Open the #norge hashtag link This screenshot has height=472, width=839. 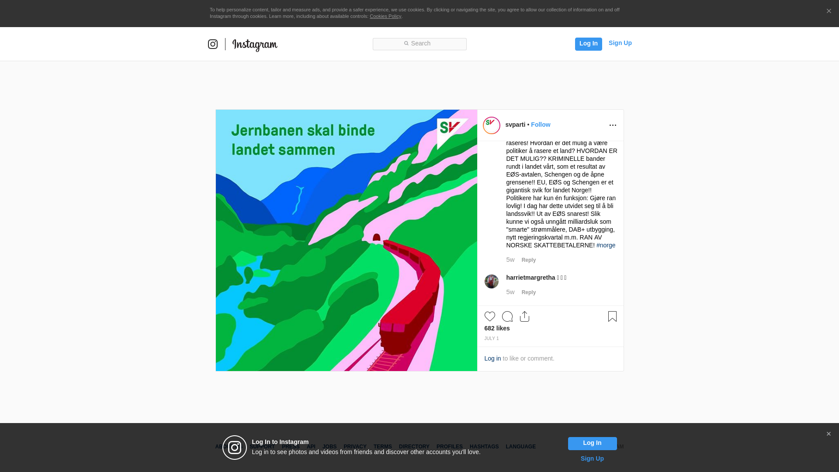[606, 245]
